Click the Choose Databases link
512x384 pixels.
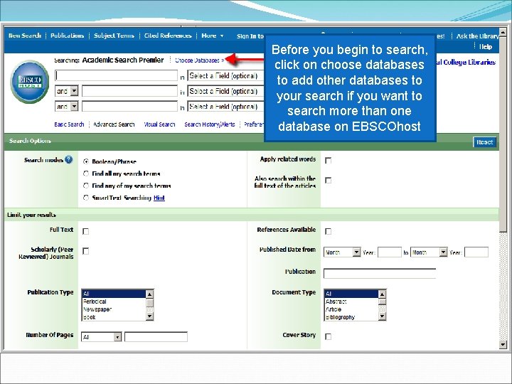click(200, 60)
